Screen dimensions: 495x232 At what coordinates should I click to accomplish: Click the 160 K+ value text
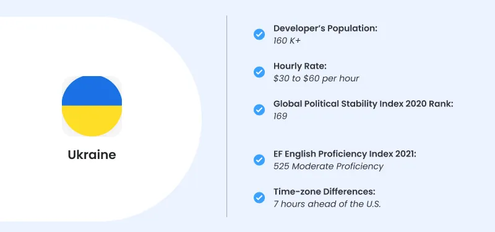pos(287,41)
